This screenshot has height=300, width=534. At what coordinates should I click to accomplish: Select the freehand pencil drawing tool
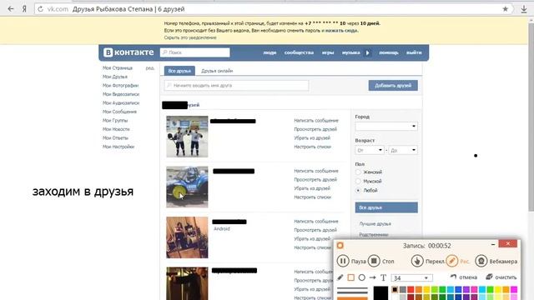tap(340, 277)
